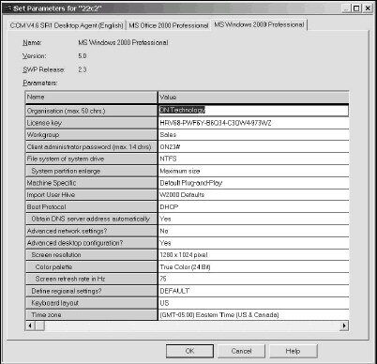Click the Default Plug-and-Play value
Viewport: 377px width, 364px height.
[253, 183]
